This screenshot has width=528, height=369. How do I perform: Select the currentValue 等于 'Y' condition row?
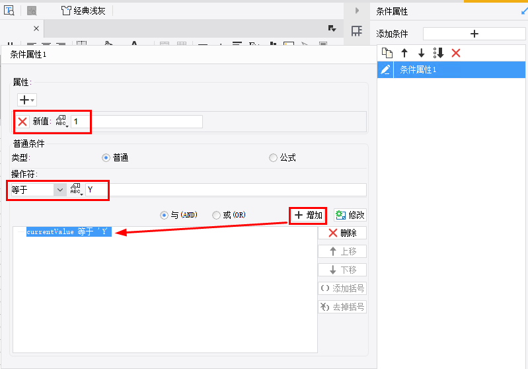click(x=69, y=231)
